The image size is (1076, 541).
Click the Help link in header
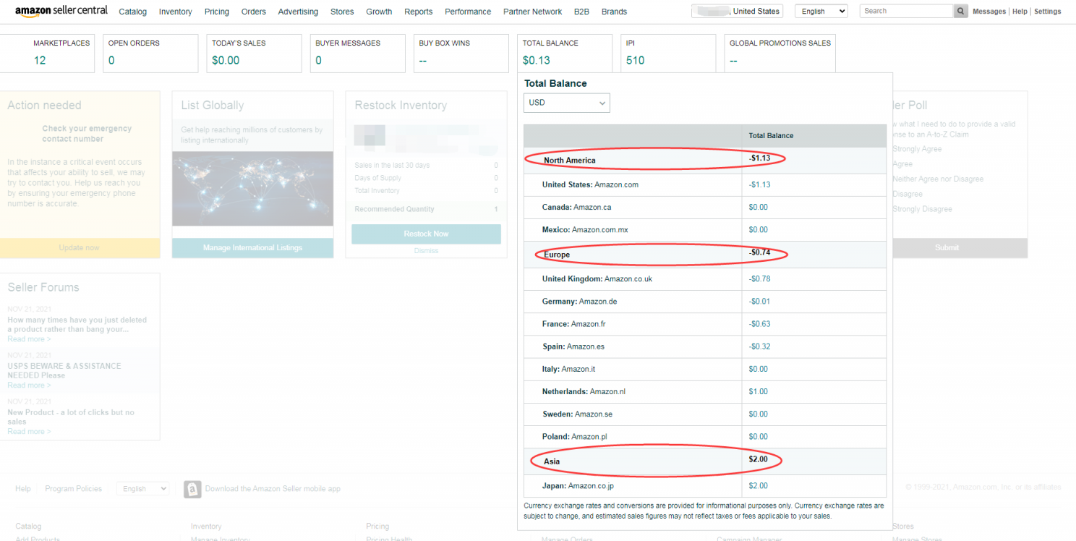coord(1020,12)
